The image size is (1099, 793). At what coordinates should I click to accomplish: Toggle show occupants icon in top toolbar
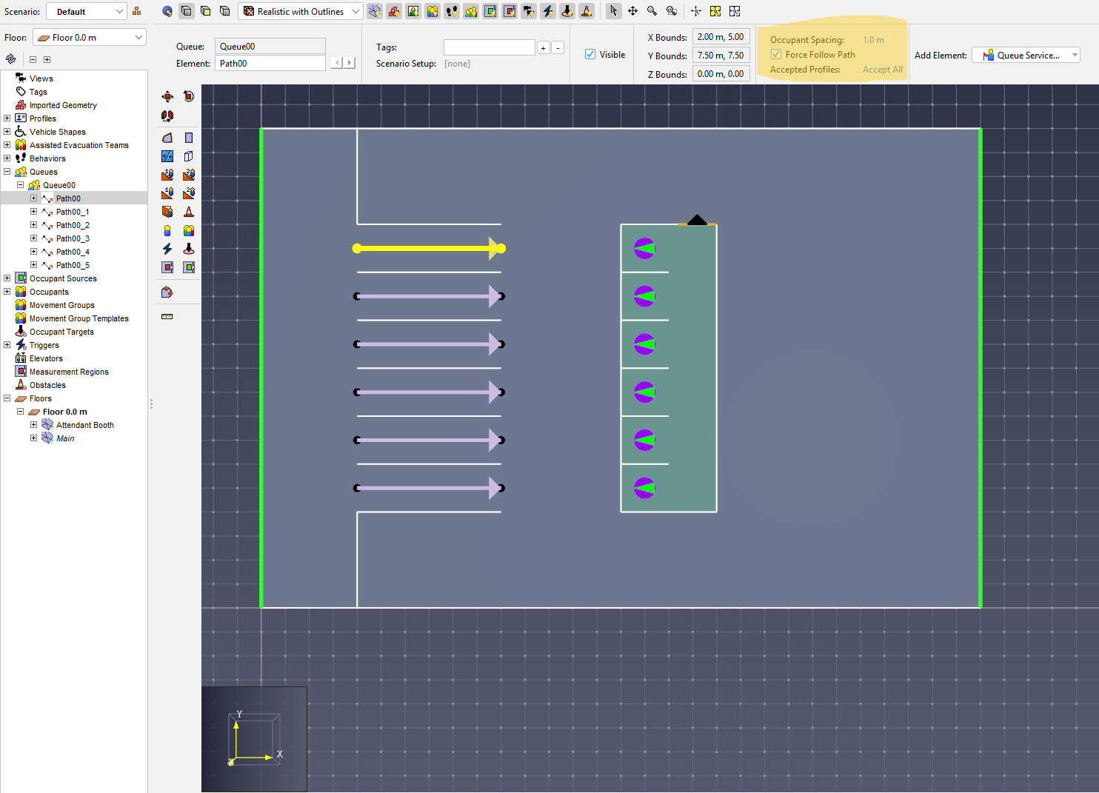coord(432,11)
